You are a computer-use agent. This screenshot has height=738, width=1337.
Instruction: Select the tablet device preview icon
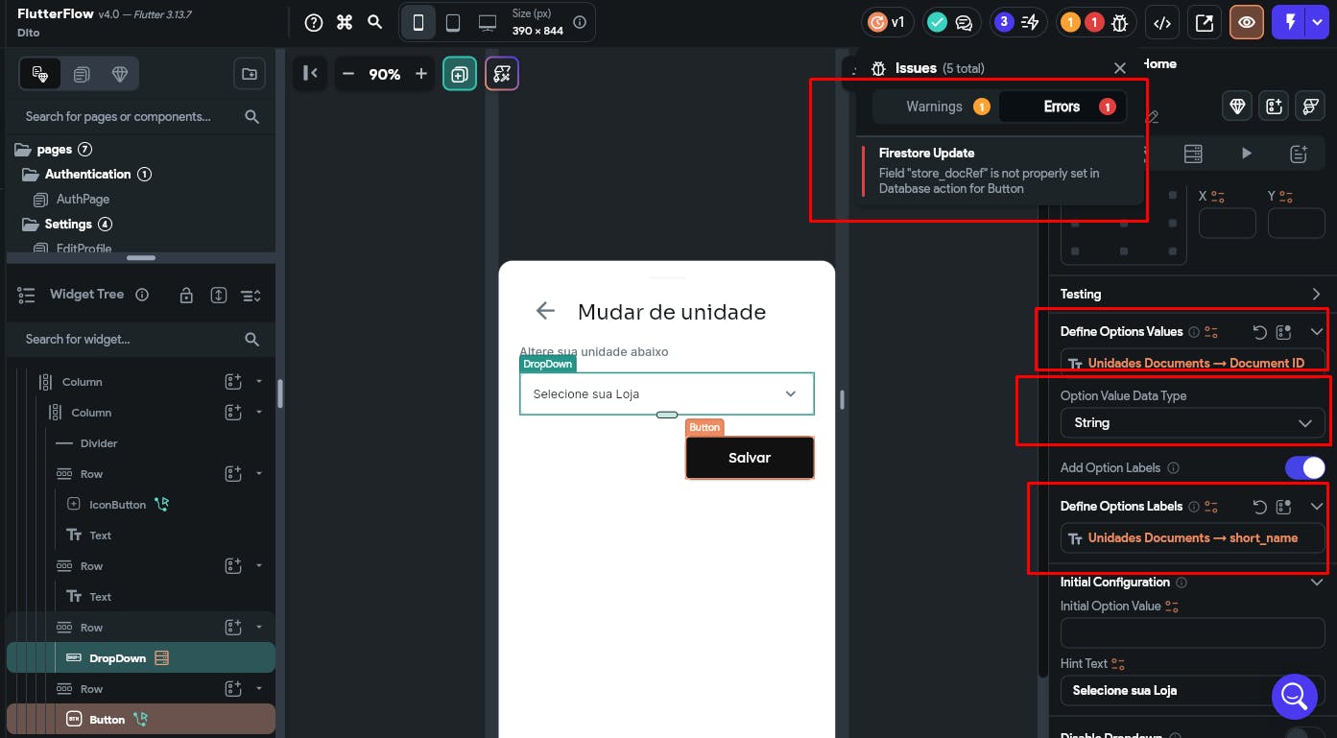[x=453, y=23]
